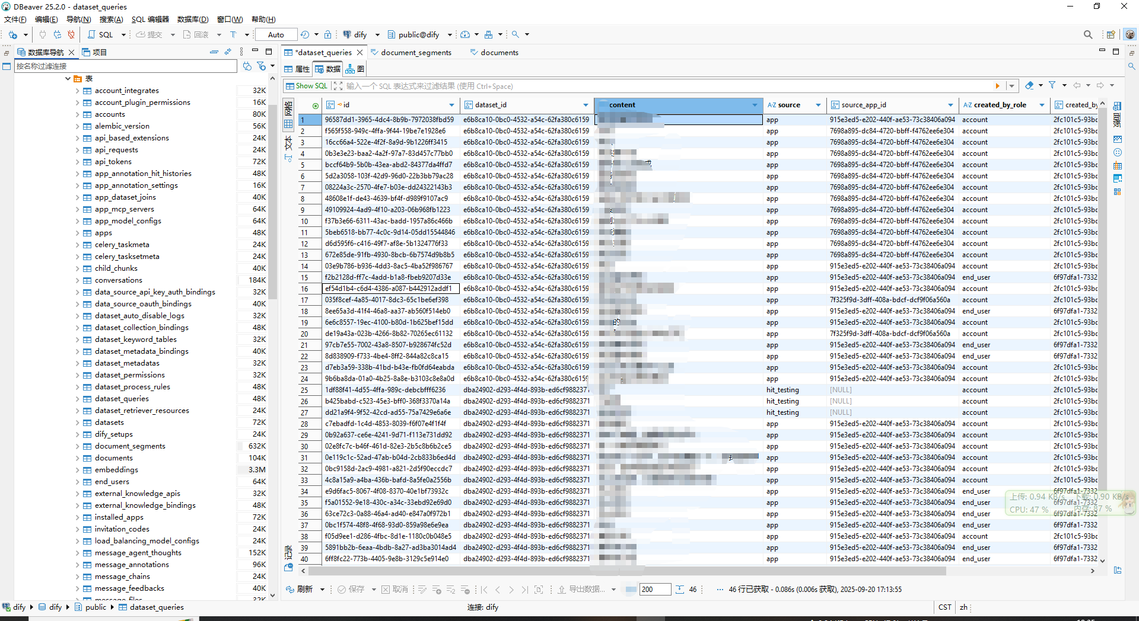Image resolution: width=1139 pixels, height=621 pixels.
Task: Click the delete row icon in result toolbar
Action: [466, 589]
